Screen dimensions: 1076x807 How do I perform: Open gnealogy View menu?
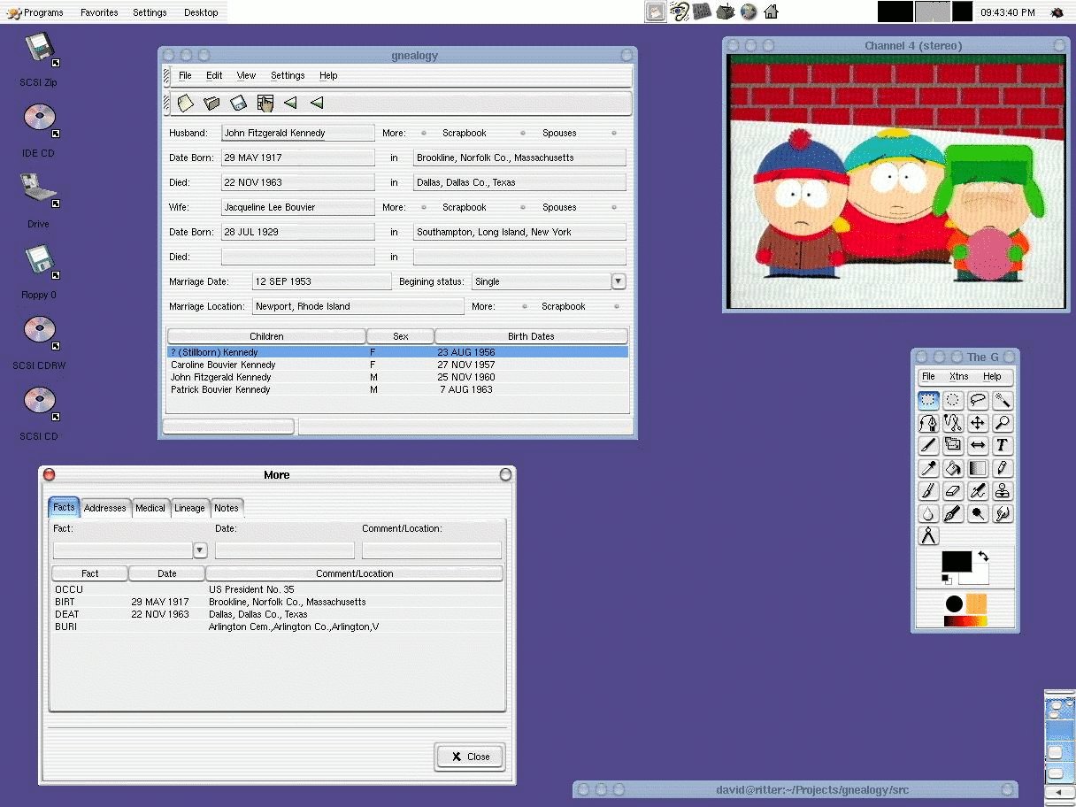tap(246, 75)
